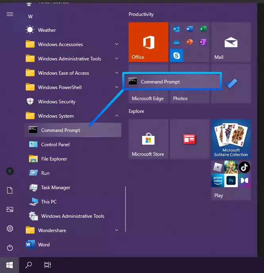
Task: Launch TikTok from the Play folder
Action: pos(244,167)
